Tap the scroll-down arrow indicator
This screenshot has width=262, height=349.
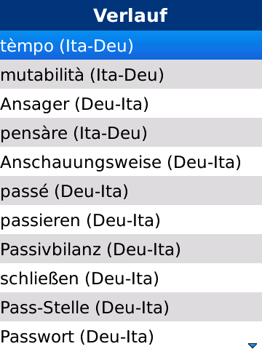pyautogui.click(x=253, y=345)
